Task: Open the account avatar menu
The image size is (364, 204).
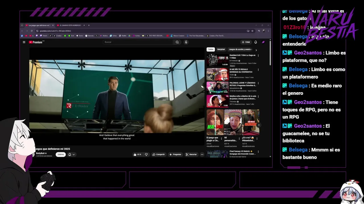Action: tap(263, 42)
